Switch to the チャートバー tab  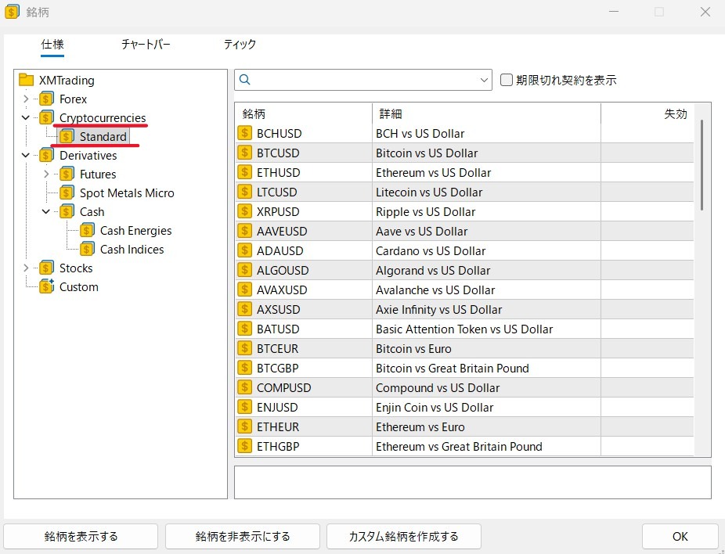(x=146, y=45)
